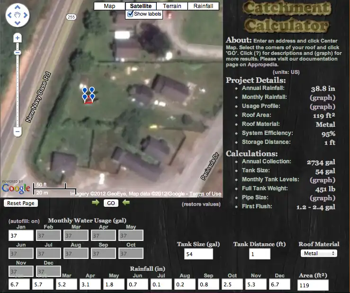Click the green arrow right of GO
This screenshot has height=293, width=350.
tap(126, 203)
